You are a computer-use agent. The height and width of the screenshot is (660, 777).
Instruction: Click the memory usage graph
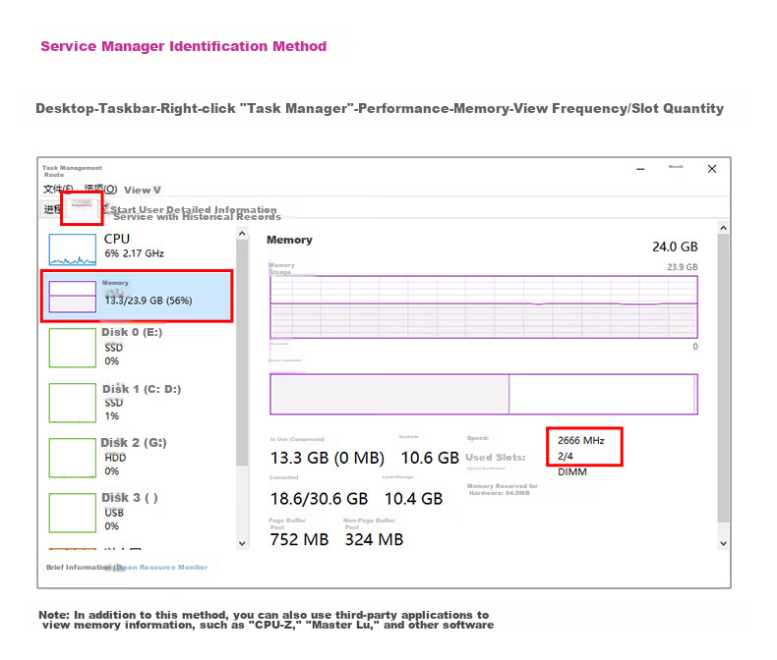tap(484, 306)
